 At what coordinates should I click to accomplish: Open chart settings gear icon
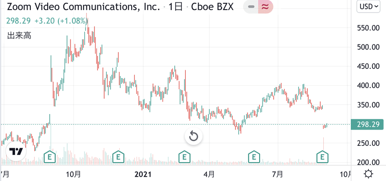click(368, 174)
